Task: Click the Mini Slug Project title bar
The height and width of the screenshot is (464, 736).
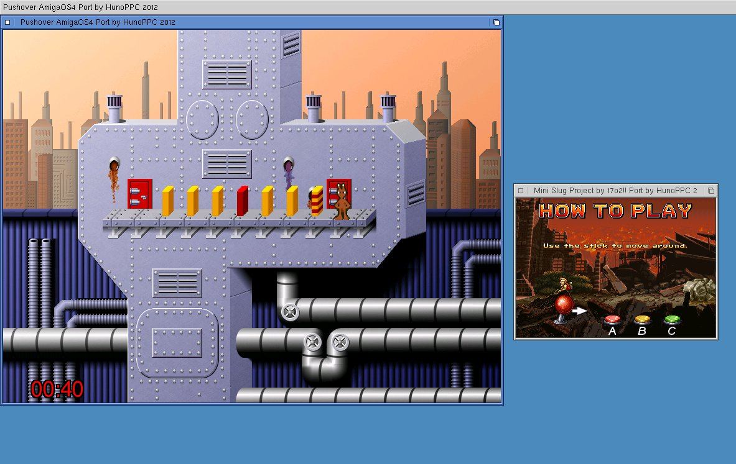Action: click(x=615, y=191)
